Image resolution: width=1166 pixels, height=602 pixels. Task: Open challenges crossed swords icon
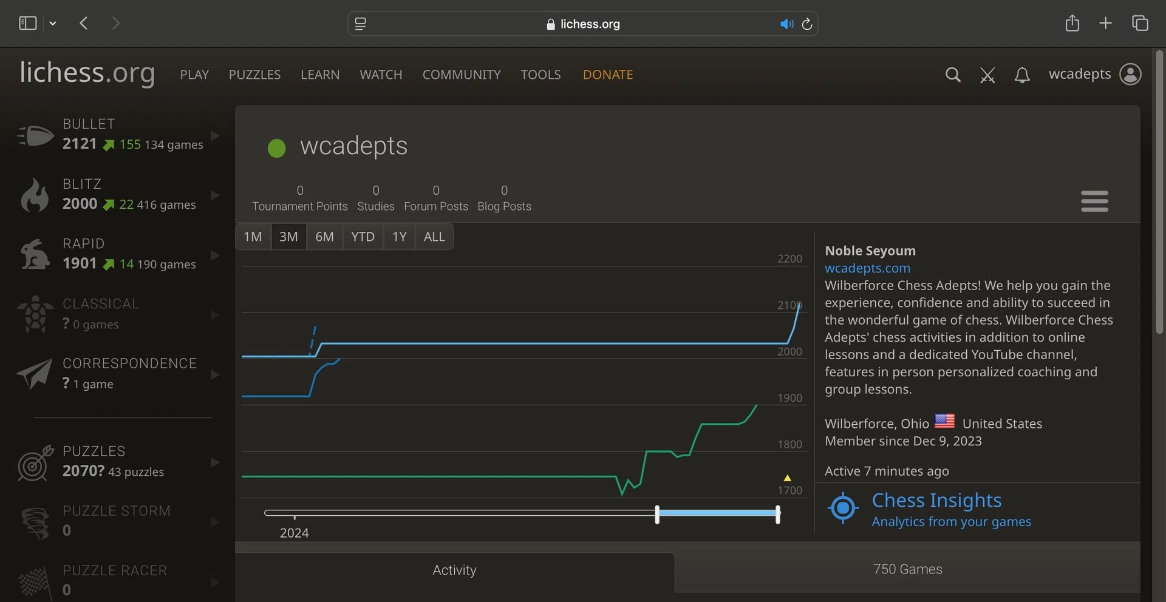987,75
